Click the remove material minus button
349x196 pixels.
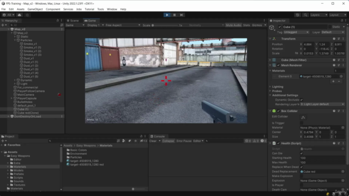[x=339, y=81]
